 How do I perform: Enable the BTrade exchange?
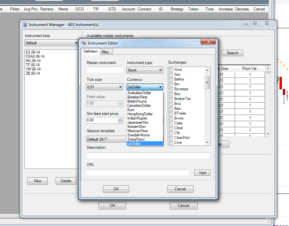click(x=171, y=113)
